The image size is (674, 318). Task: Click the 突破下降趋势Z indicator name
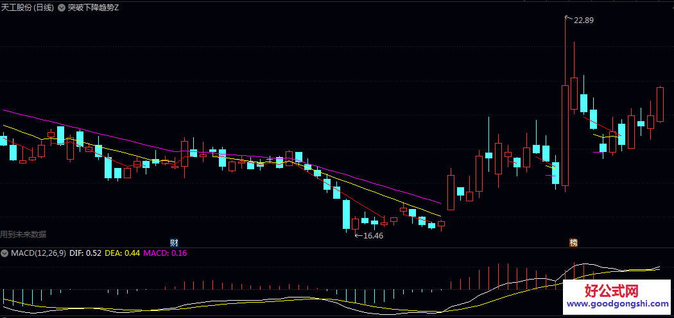pyautogui.click(x=93, y=8)
